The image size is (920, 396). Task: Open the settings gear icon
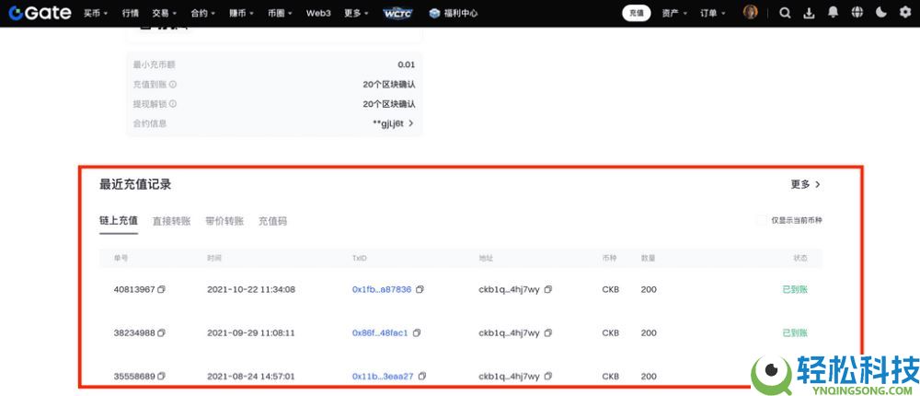click(905, 12)
